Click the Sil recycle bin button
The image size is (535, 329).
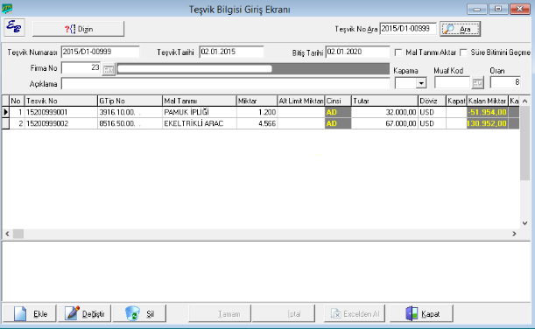click(139, 313)
